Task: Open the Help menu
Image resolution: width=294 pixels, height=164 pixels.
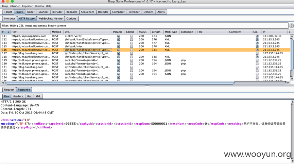Action: (x=49, y=6)
